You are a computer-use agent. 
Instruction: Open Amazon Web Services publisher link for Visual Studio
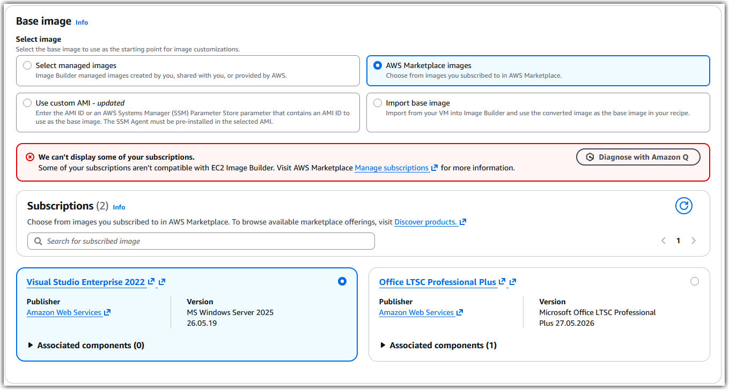pyautogui.click(x=64, y=312)
